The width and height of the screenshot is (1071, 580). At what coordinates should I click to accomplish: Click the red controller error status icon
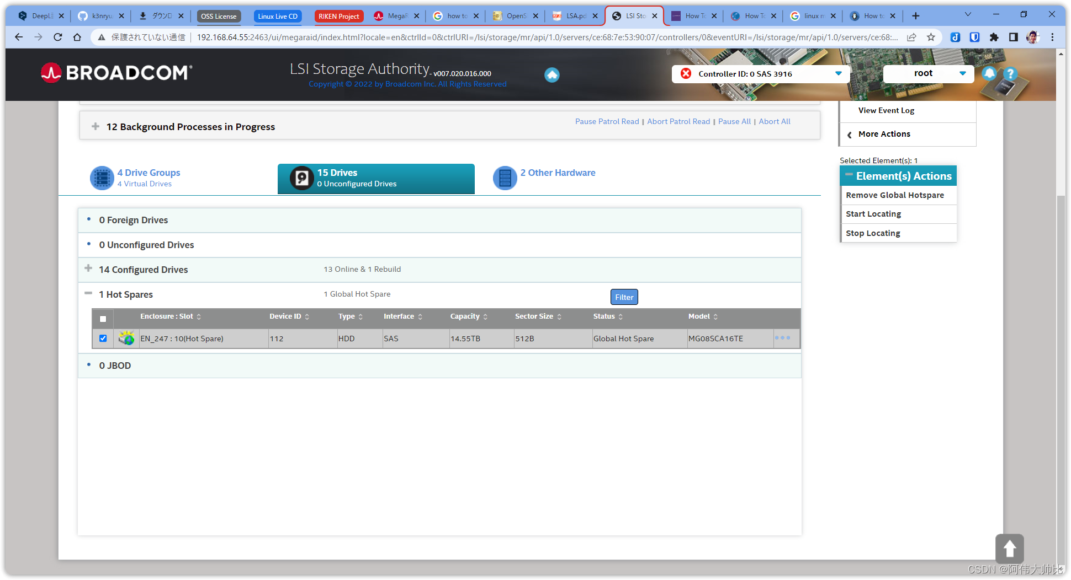(686, 73)
